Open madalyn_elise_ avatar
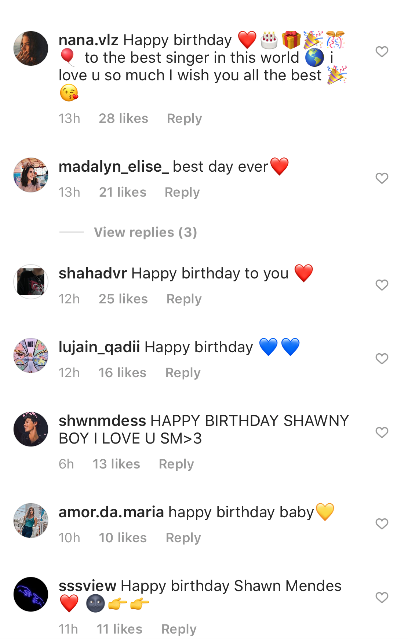Image resolution: width=408 pixels, height=642 pixels. point(31,175)
